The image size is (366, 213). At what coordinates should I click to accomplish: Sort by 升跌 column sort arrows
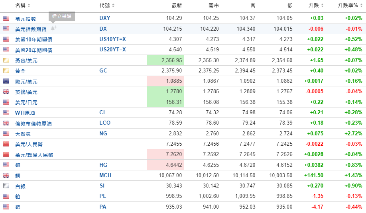(323, 5)
